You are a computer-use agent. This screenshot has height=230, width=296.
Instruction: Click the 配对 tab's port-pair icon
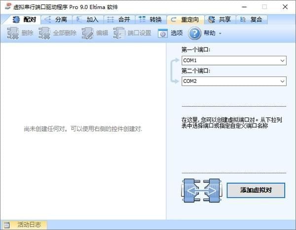tap(16, 19)
